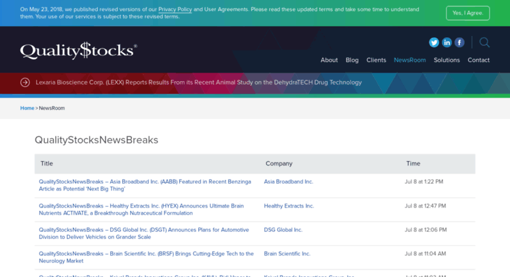Open the Privacy Policy link

pos(175,9)
